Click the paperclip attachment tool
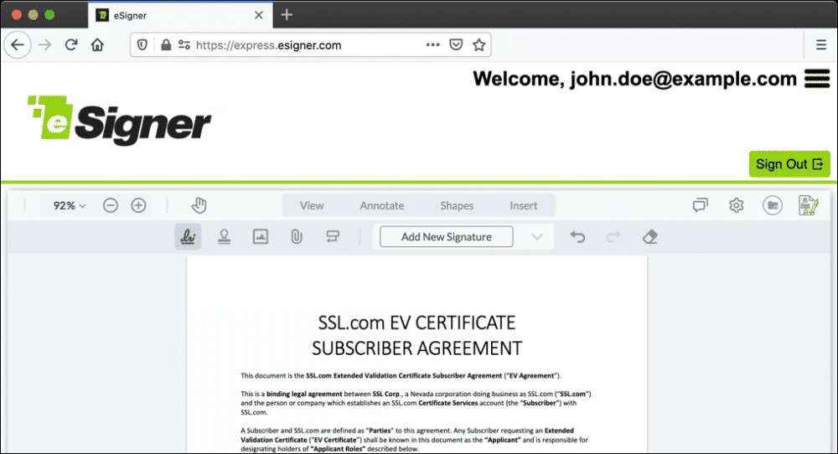 (x=296, y=237)
